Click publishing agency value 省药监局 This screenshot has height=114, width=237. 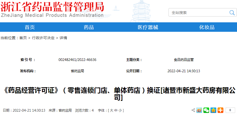pos(77,71)
